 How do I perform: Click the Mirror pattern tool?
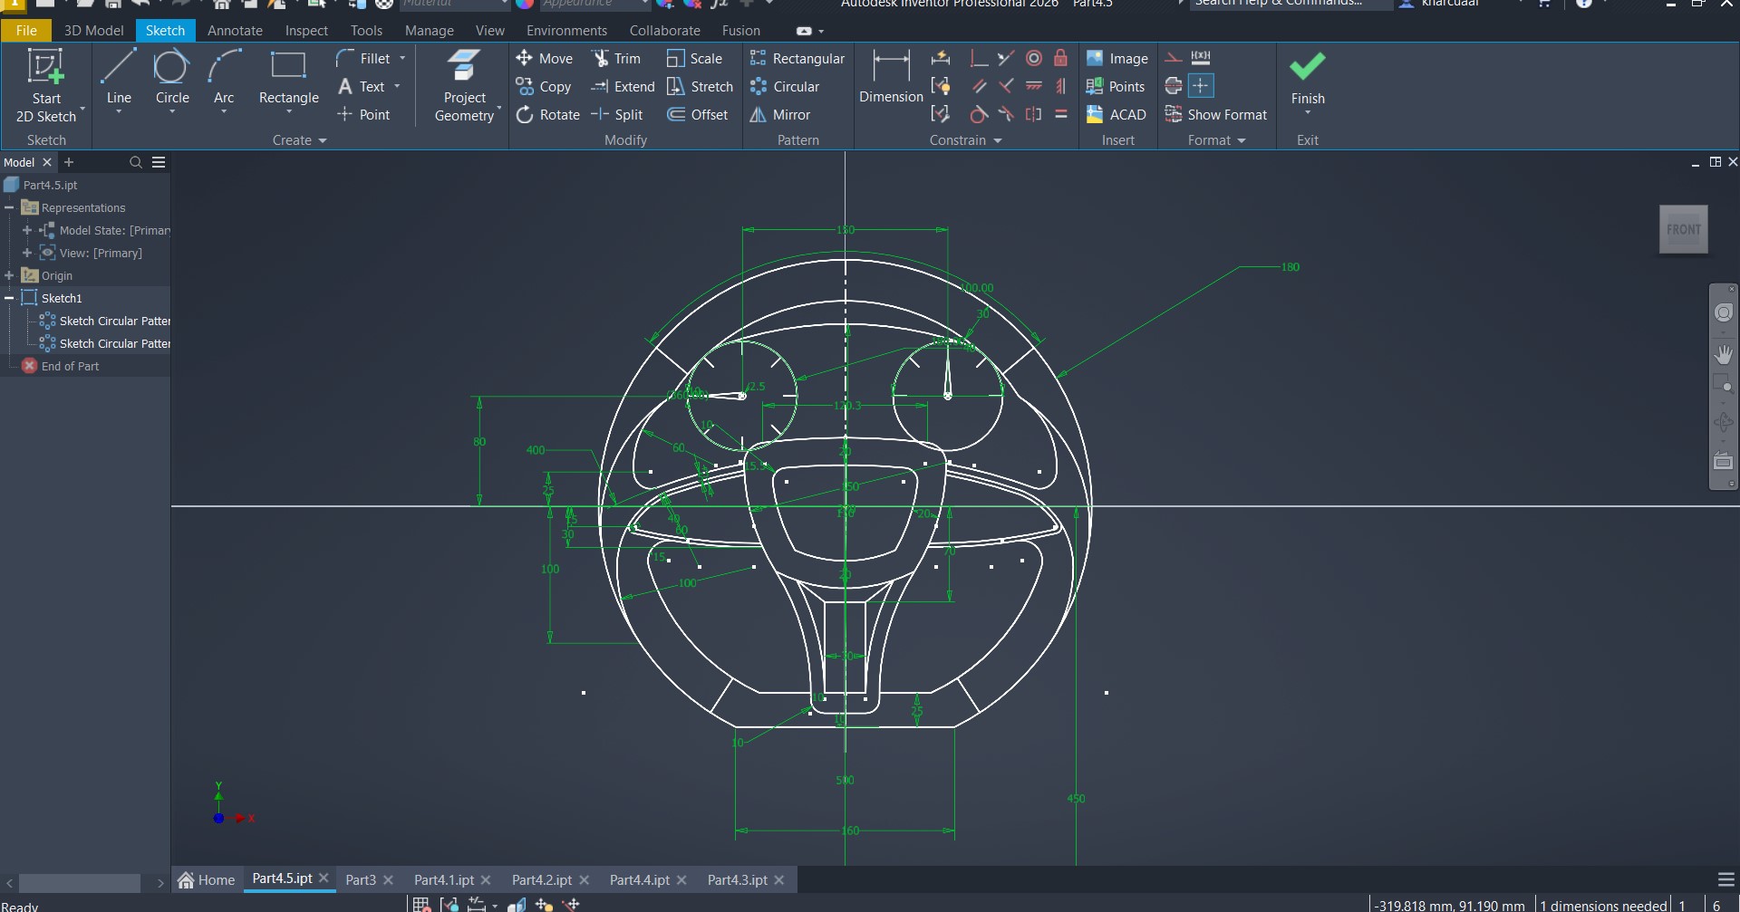pos(780,115)
